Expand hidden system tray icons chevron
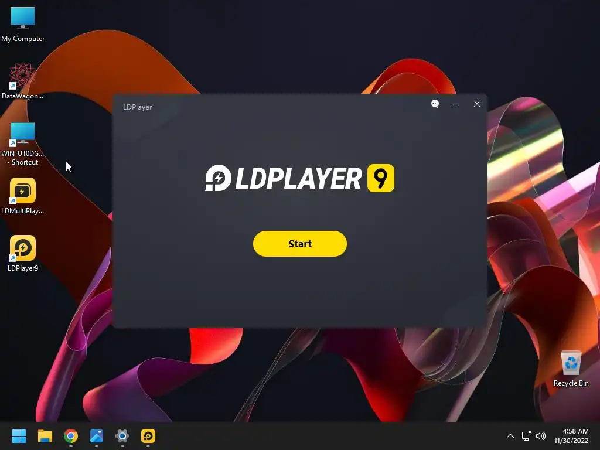Screen dimensions: 600x450 tap(510, 436)
